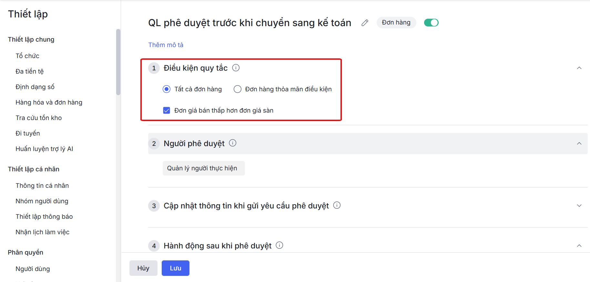Click info icon beside Hành động sau khi phê duyệt
Screen dimensions: 590x282
[280, 245]
